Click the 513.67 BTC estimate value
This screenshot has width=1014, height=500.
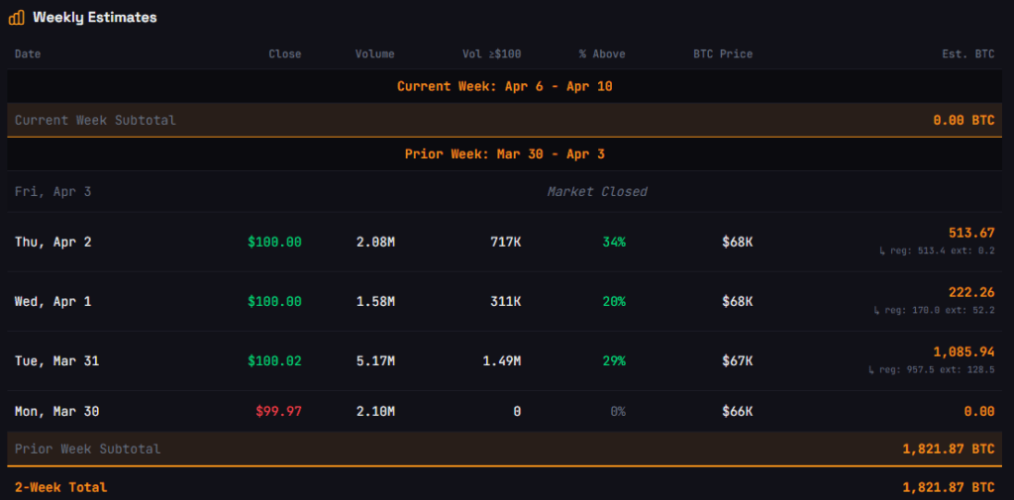click(970, 233)
